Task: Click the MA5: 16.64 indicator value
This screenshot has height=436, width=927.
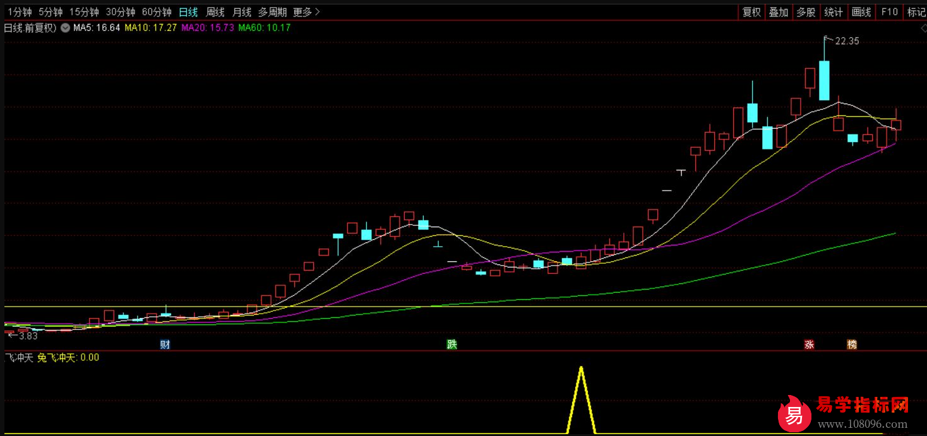Action: pyautogui.click(x=97, y=28)
